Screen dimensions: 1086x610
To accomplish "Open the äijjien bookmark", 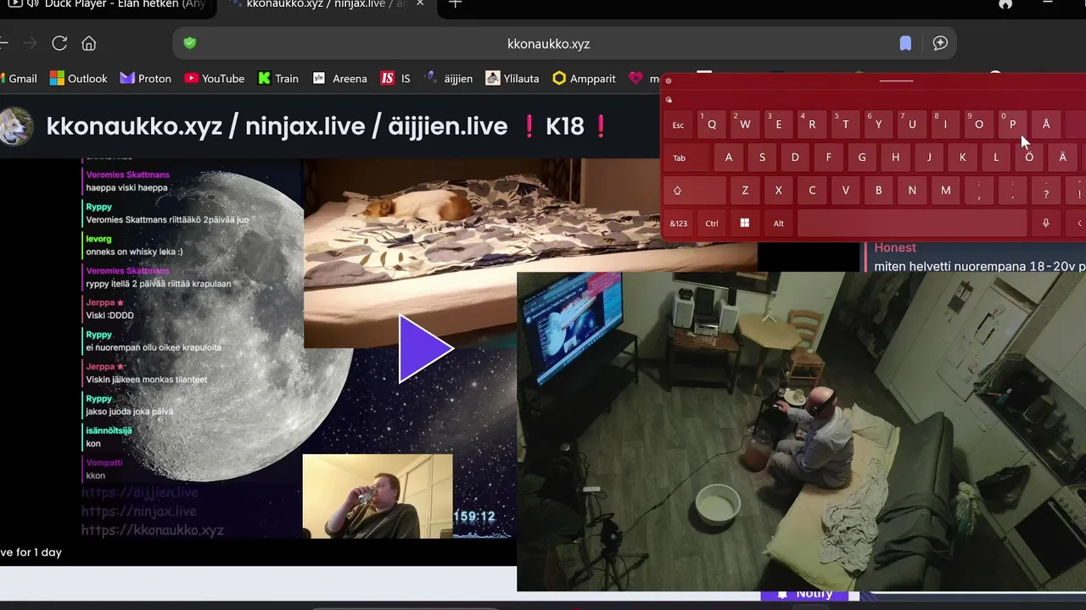I will tap(448, 78).
